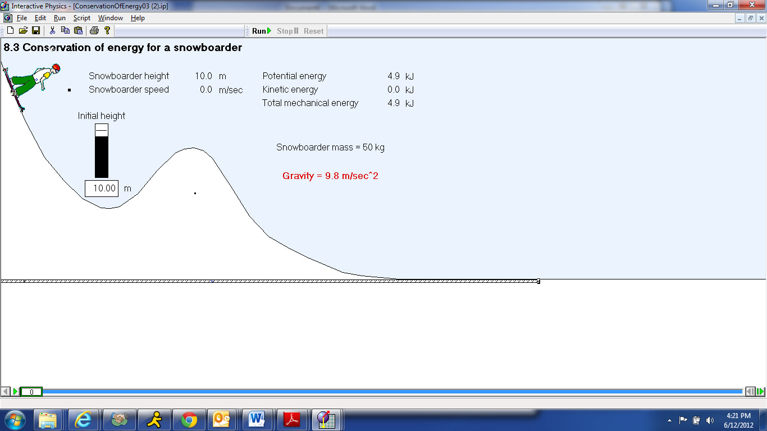Click the frame counter box showing 0
This screenshot has height=431, width=767.
[31, 392]
